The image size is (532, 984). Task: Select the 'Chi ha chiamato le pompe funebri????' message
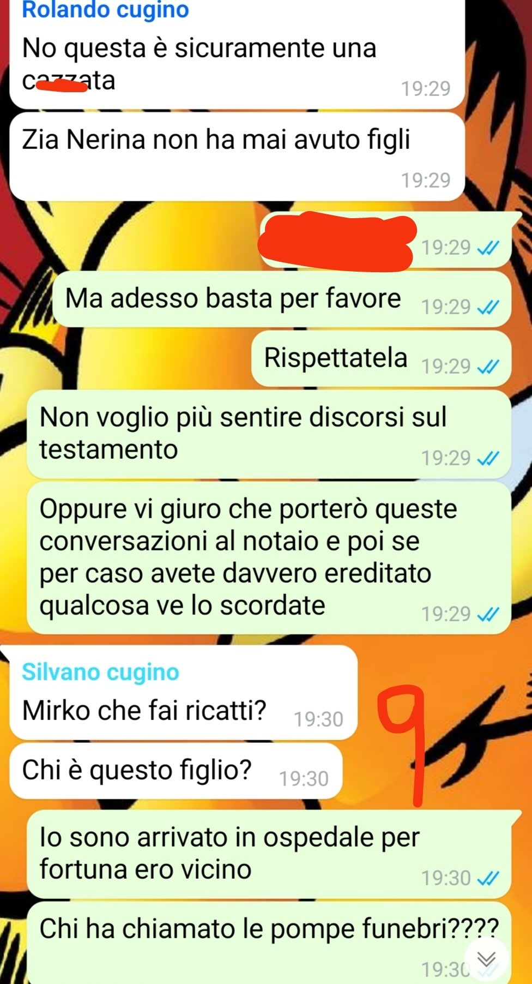[x=269, y=943]
